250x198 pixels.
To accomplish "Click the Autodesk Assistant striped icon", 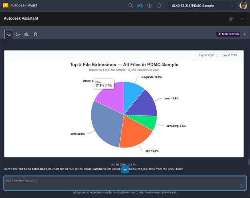I will pos(140,6).
